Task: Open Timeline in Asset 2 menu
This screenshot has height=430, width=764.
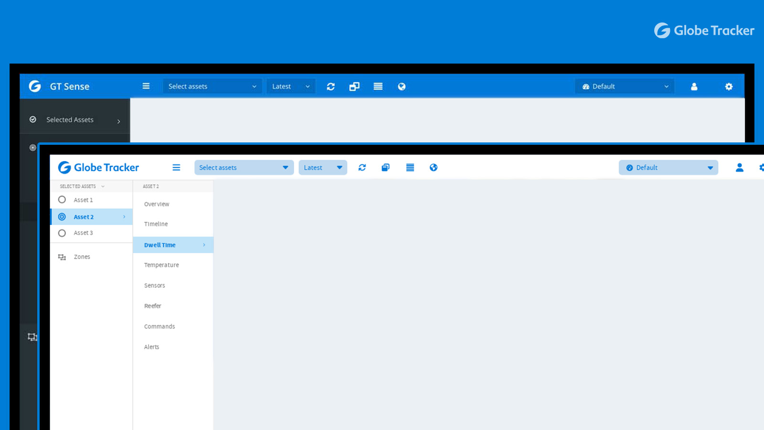Action: tap(156, 224)
